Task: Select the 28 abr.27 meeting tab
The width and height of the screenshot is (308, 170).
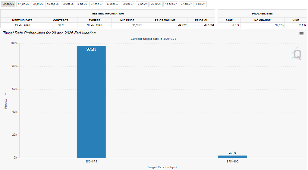Action: [128, 4]
